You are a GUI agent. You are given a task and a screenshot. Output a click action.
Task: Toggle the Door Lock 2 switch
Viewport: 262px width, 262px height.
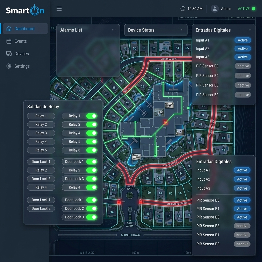point(92,208)
